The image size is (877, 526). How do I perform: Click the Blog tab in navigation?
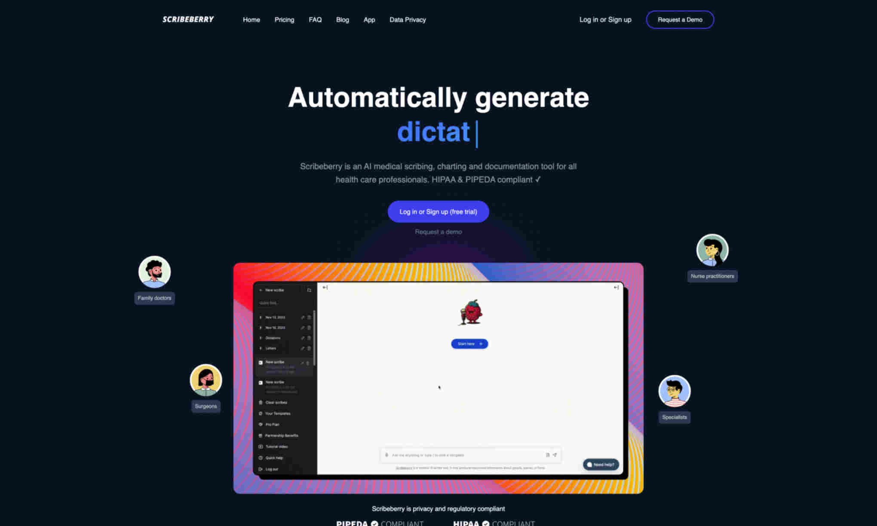pyautogui.click(x=342, y=19)
